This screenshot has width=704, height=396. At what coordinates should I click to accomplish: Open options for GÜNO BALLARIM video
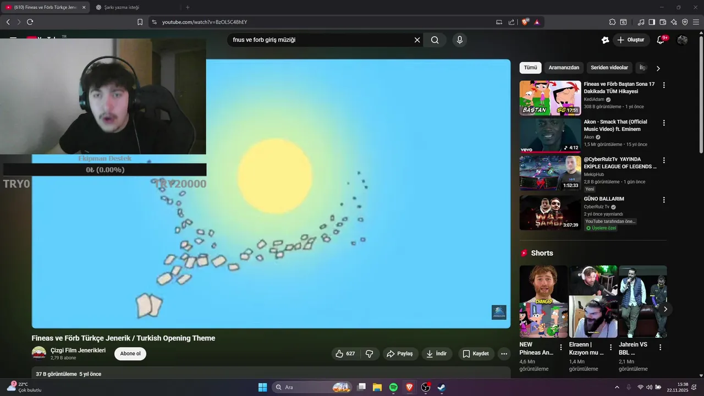click(x=664, y=200)
